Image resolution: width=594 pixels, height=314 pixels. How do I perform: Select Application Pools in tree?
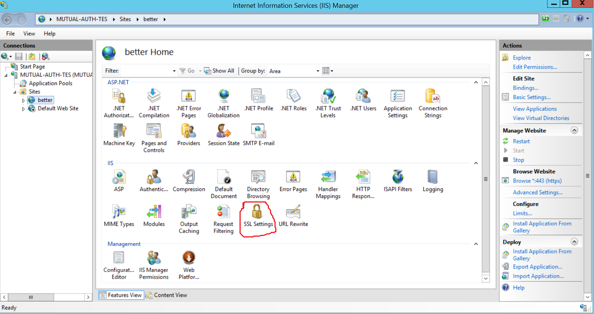pyautogui.click(x=51, y=83)
